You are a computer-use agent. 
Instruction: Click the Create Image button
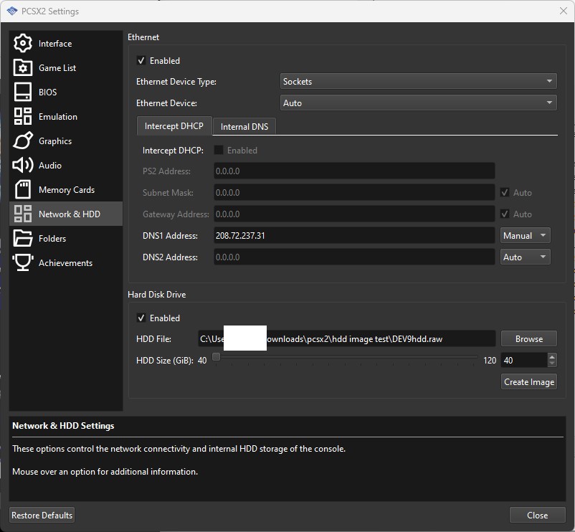pyautogui.click(x=529, y=381)
